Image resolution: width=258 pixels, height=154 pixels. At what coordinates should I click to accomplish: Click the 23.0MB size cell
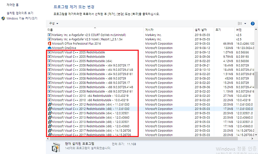pyautogui.click(x=228, y=130)
